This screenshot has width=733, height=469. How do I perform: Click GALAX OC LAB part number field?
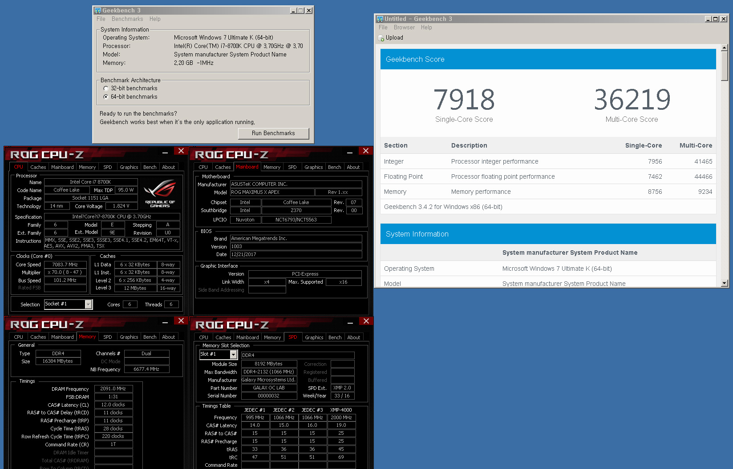pos(269,388)
